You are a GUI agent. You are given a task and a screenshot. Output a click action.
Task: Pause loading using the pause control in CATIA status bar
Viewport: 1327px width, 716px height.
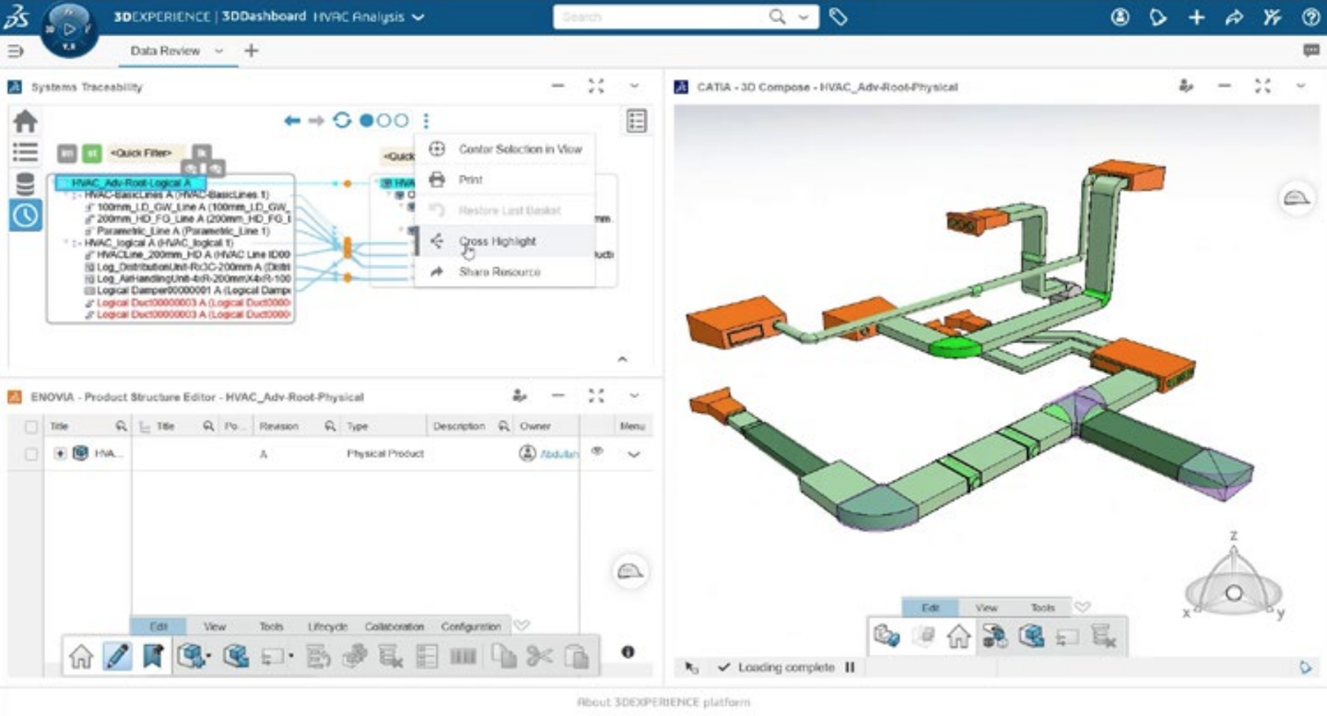(850, 667)
